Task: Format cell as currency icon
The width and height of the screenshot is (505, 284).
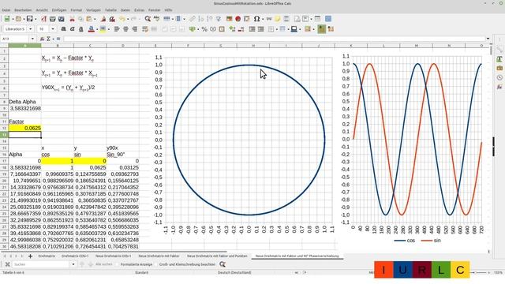Action: click(x=193, y=29)
